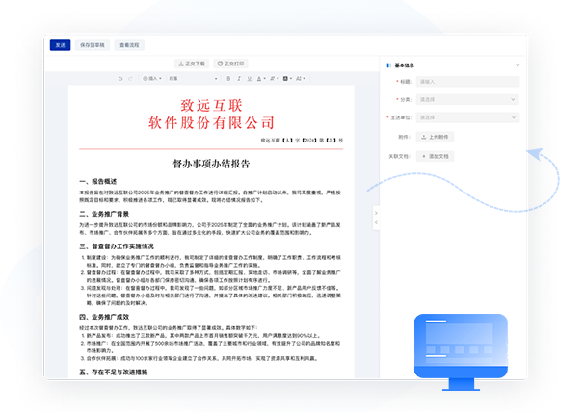Collapse the 基本信息 panel chevron

coord(517,65)
